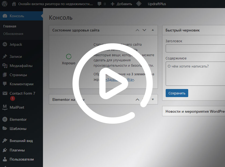Click the Save draft button

coord(177,93)
